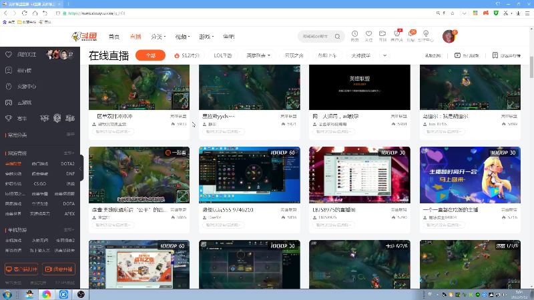Viewport: 534px width, 300px height.
Task: Select the 直播 live tab
Action: [x=136, y=37]
